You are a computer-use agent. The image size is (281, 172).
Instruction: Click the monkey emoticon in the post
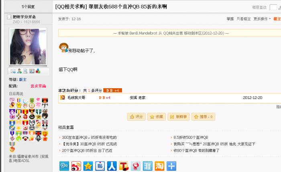pyautogui.click(x=63, y=48)
